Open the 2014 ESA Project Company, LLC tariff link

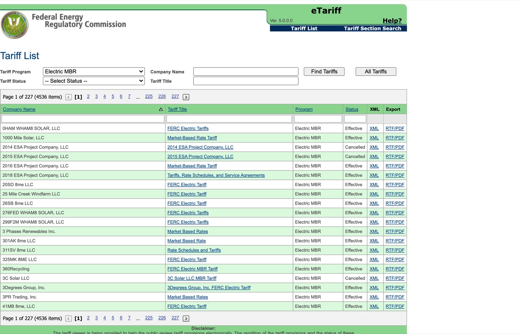tap(200, 147)
